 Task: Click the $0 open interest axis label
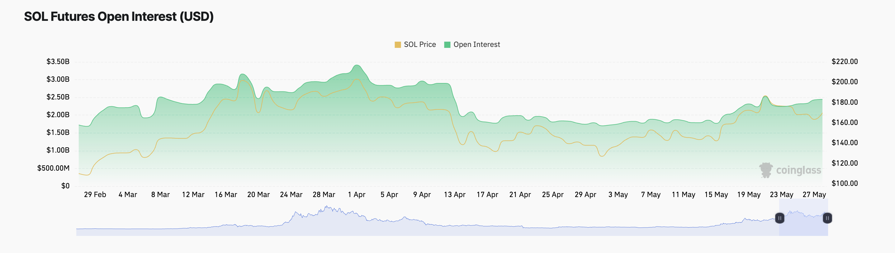pos(65,186)
